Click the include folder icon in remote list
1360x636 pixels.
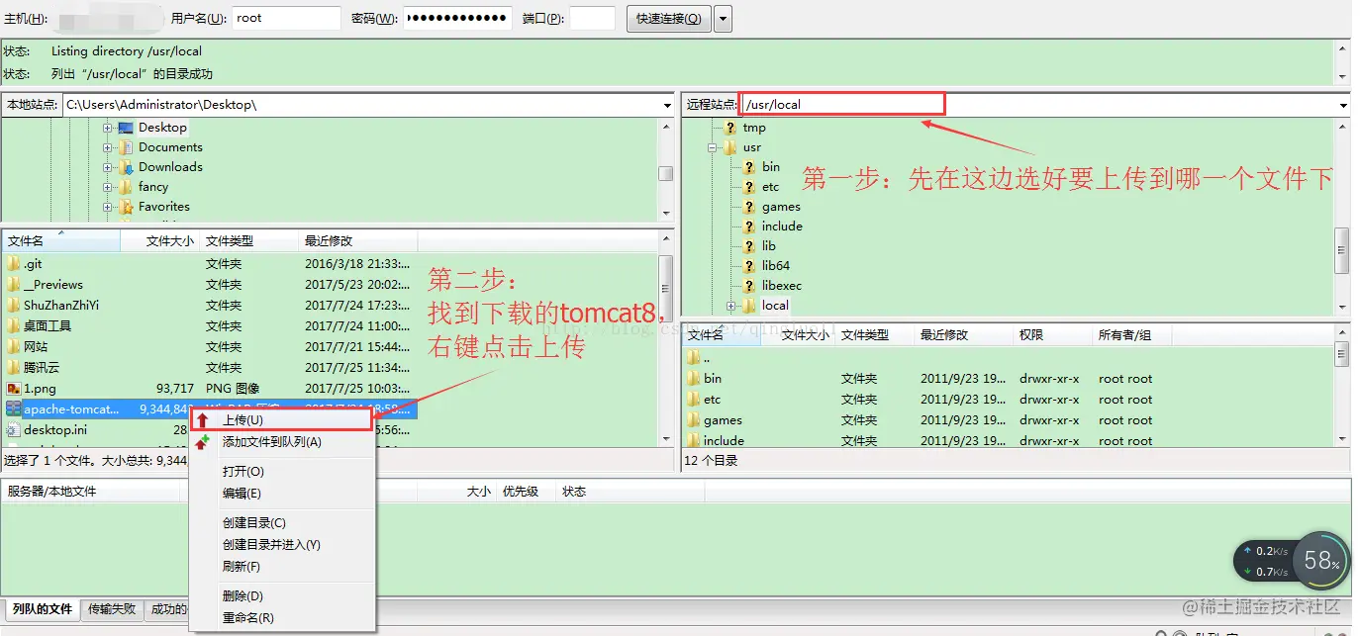click(693, 441)
